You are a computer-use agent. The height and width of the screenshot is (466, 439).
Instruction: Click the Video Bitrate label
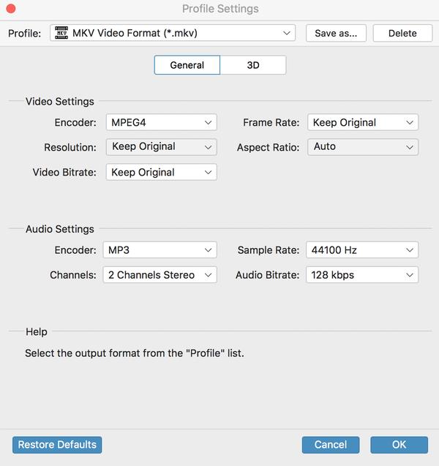point(64,172)
